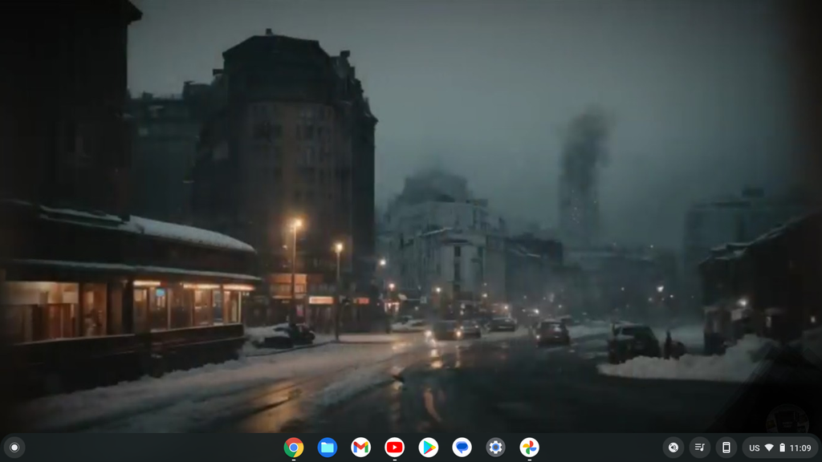Click the US keyboard input indicator
822x462 pixels.
755,448
